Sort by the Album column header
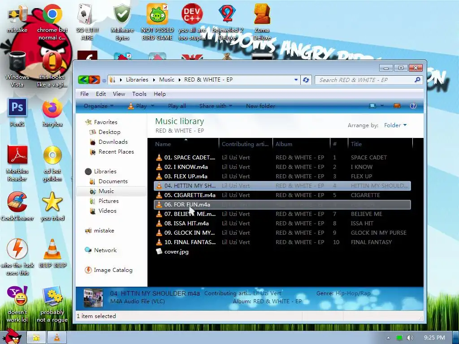 pos(301,144)
